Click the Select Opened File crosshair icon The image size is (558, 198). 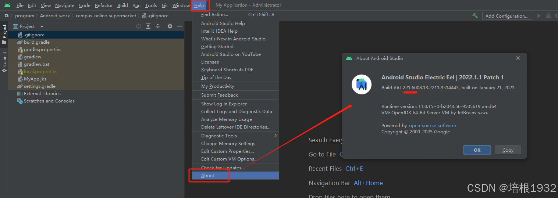tap(139, 26)
